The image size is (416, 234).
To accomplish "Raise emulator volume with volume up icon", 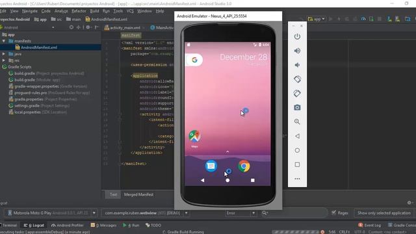I will tap(297, 51).
